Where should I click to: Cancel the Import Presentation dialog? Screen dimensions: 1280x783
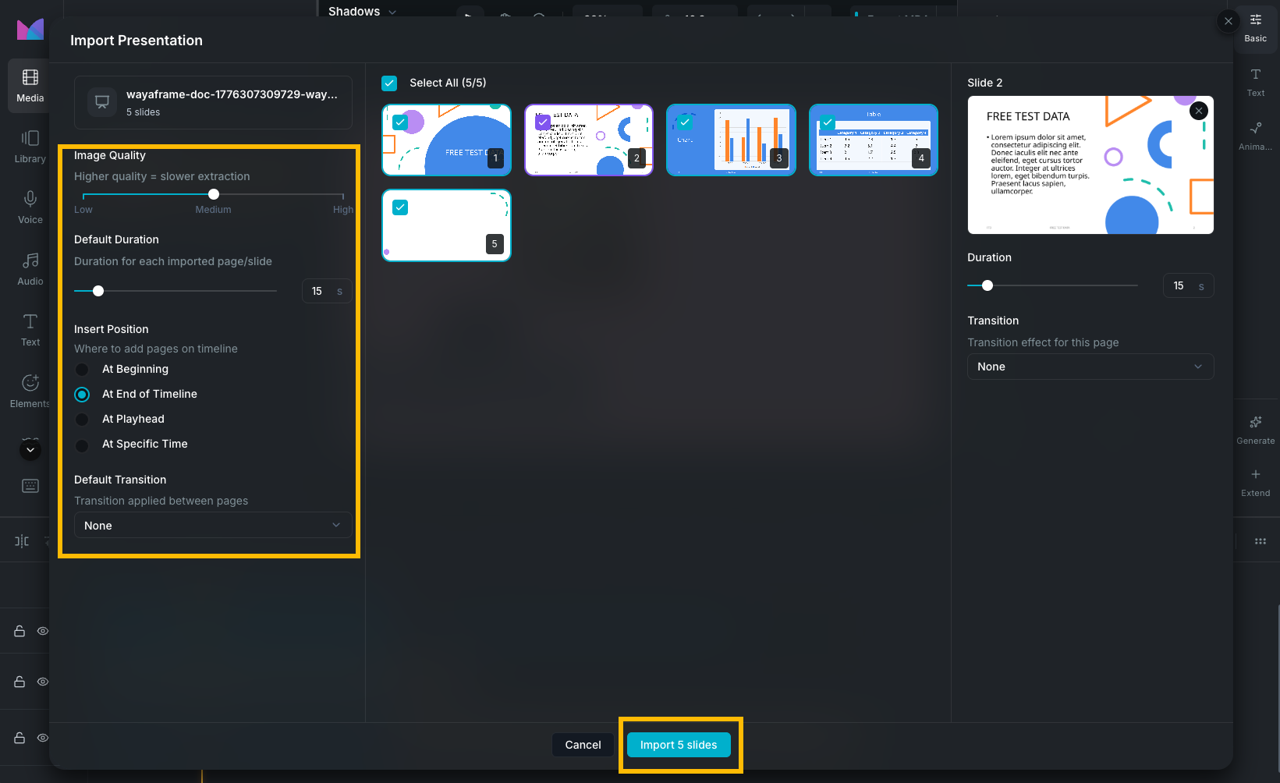(x=582, y=745)
